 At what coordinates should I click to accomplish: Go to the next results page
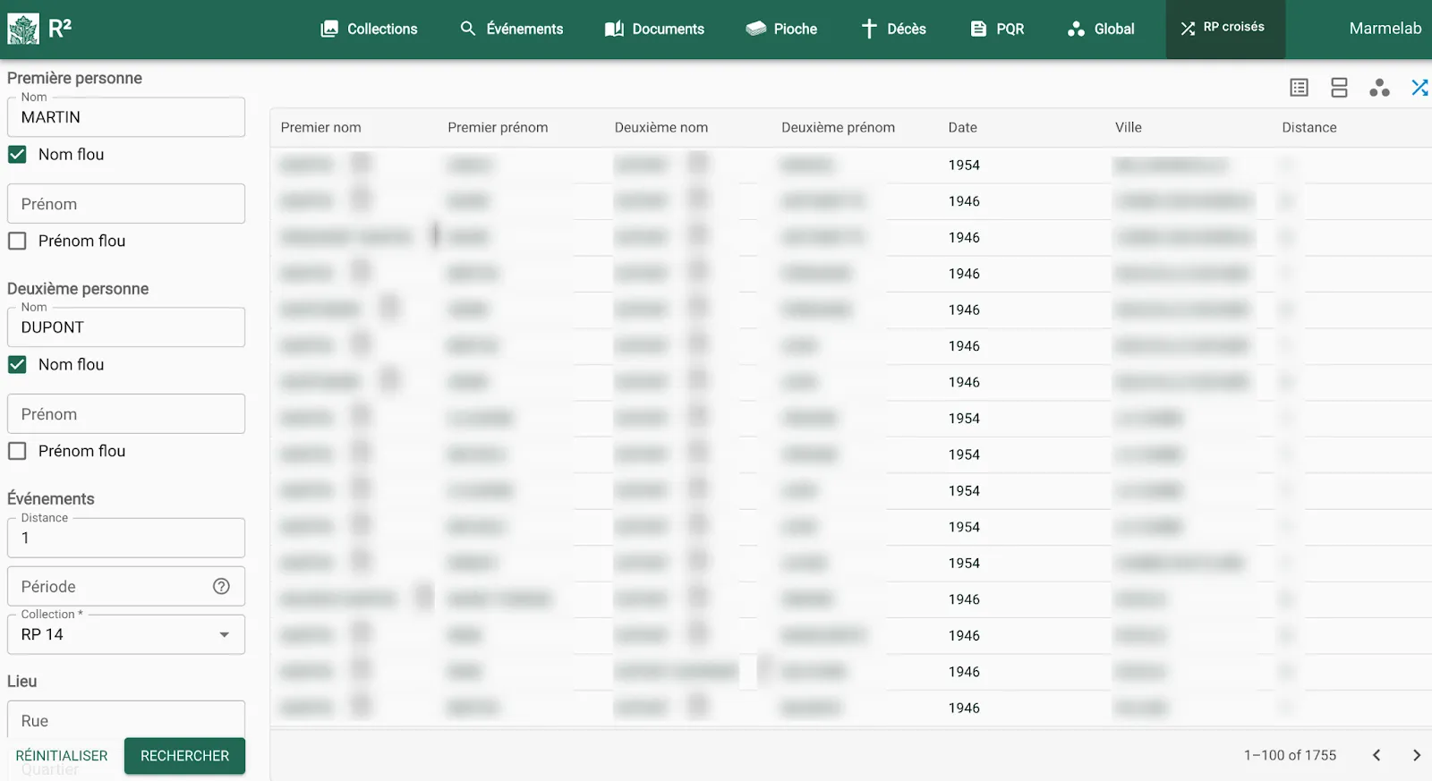(1416, 755)
